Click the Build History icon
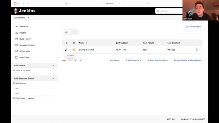Image resolution: width=219 pixels, height=123 pixels. pos(17,39)
